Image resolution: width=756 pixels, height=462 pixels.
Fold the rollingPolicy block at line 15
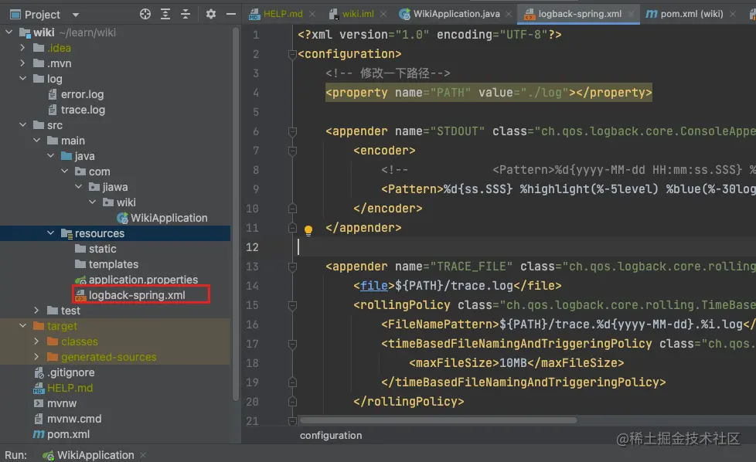pos(292,305)
